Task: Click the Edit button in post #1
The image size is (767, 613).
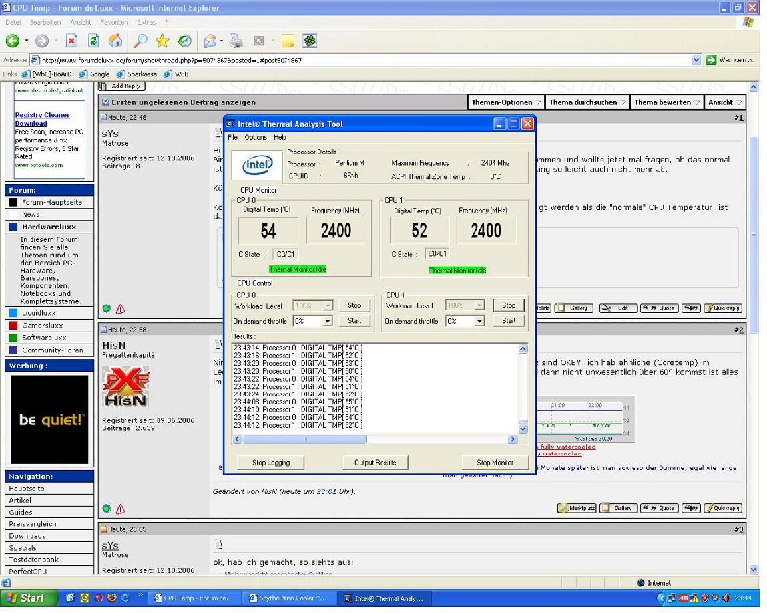Action: point(618,308)
